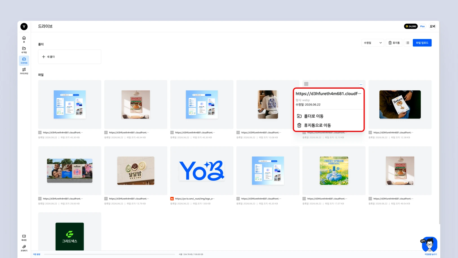
Task: Open the 홈 home sidebar icon
Action: [24, 39]
